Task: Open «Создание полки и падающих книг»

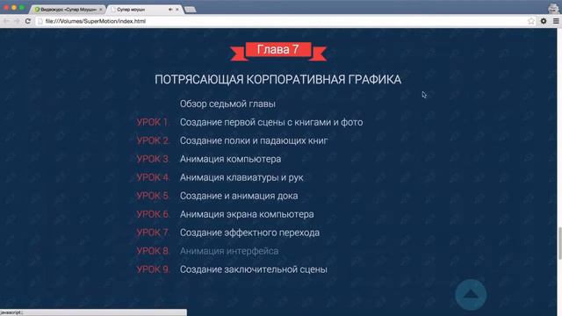Action: (254, 140)
